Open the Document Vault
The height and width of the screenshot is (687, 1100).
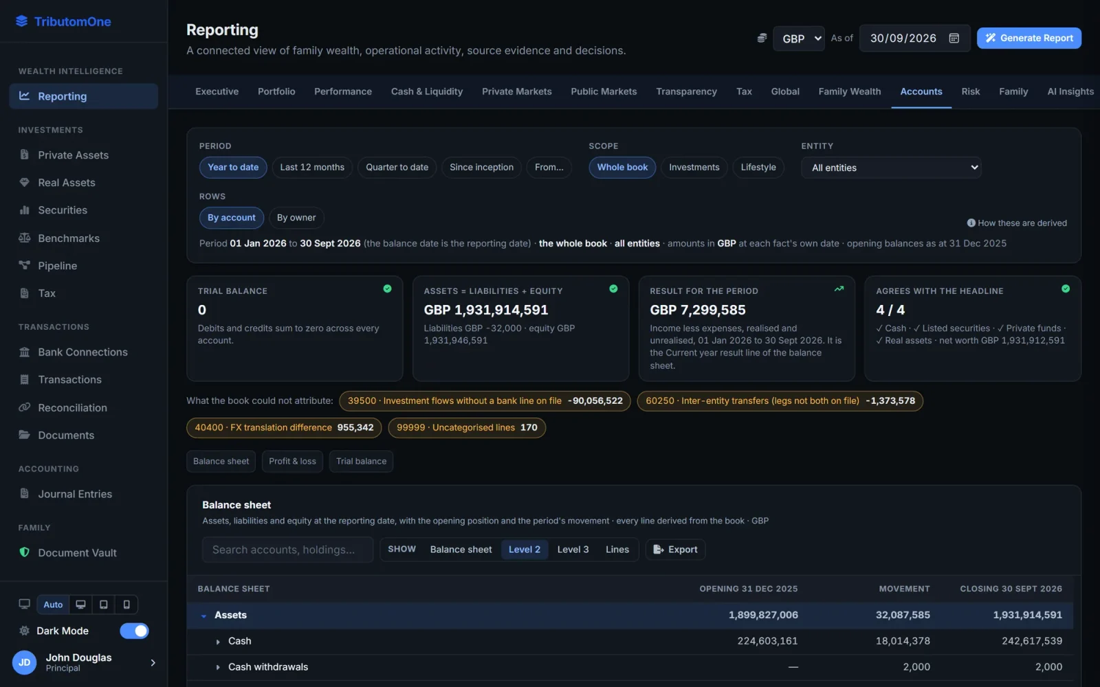[x=83, y=553]
